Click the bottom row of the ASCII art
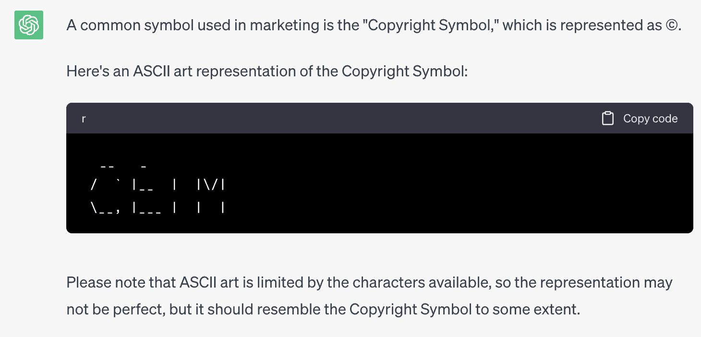 click(x=157, y=208)
